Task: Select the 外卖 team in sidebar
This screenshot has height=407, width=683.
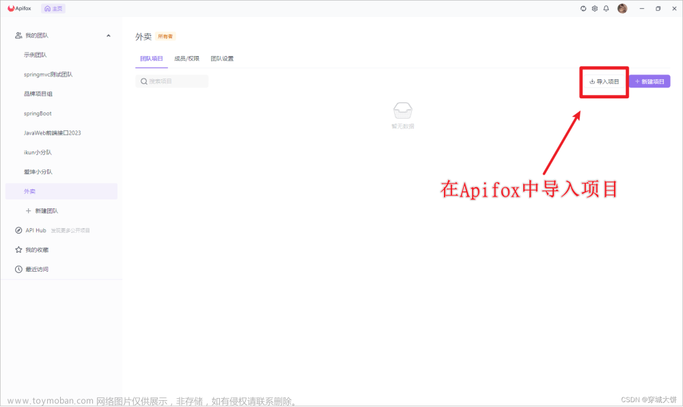Action: point(61,191)
